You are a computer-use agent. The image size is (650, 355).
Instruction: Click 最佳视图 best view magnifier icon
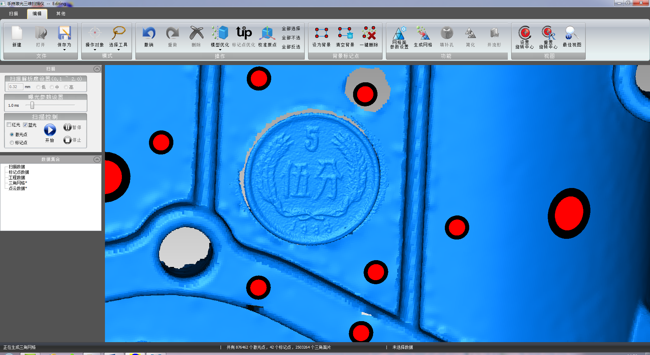(572, 34)
